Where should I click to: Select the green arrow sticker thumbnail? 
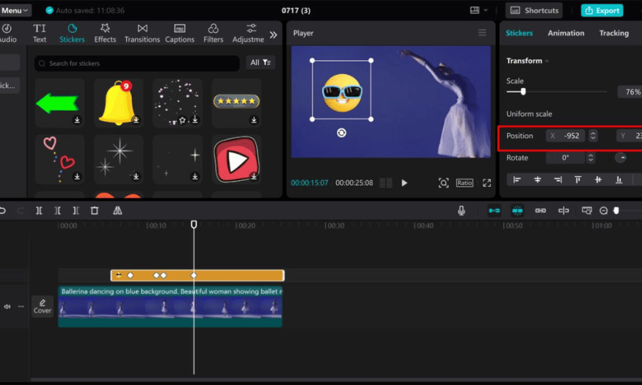59,103
